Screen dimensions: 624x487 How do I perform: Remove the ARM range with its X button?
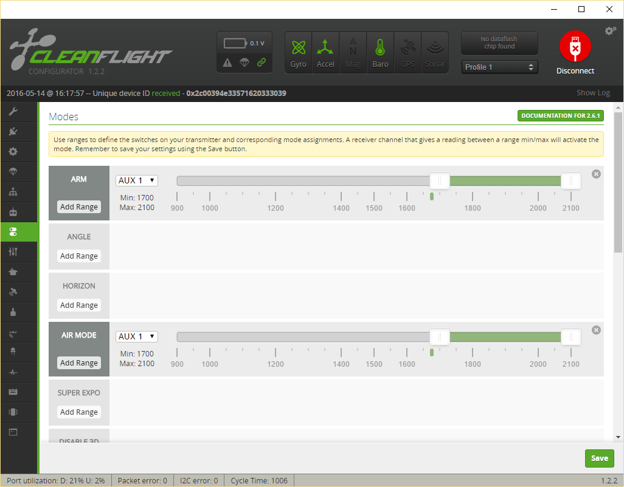pyautogui.click(x=596, y=174)
